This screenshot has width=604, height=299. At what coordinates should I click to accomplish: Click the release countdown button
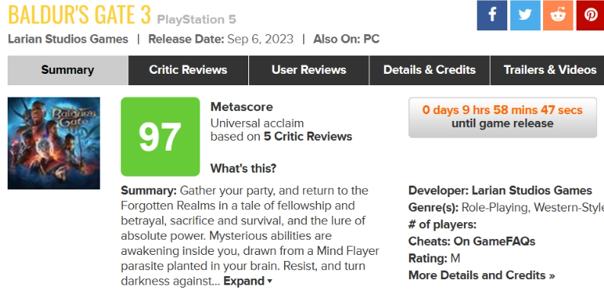tap(503, 117)
